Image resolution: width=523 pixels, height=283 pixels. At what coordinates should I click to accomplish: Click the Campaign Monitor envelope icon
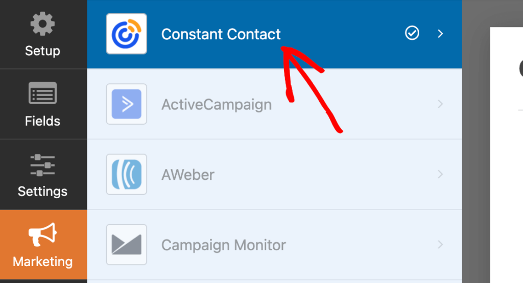[126, 245]
